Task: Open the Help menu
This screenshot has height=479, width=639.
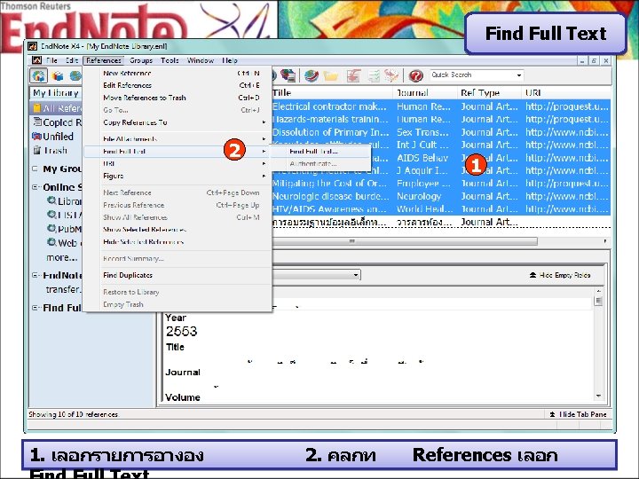Action: pos(230,60)
